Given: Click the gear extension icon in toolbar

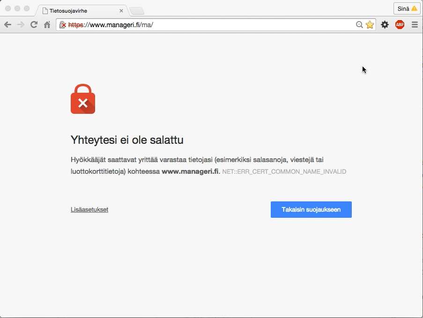Looking at the screenshot, I should click(x=385, y=25).
